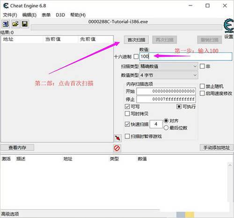The width and height of the screenshot is (234, 218).
Task: Enable 扫描时暂停游戏 checkbox
Action: (127, 136)
